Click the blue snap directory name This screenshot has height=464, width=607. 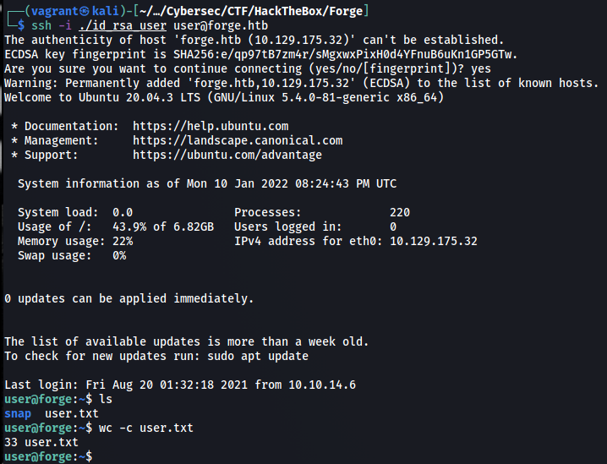pos(18,413)
